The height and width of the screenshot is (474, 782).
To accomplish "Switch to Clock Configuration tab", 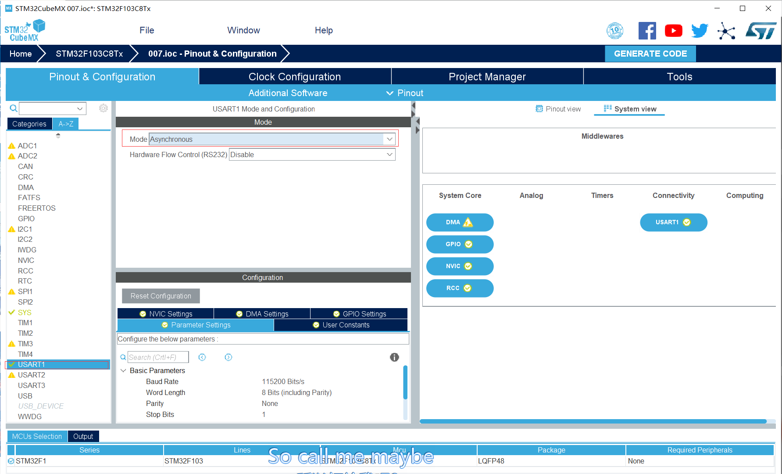I will point(295,76).
